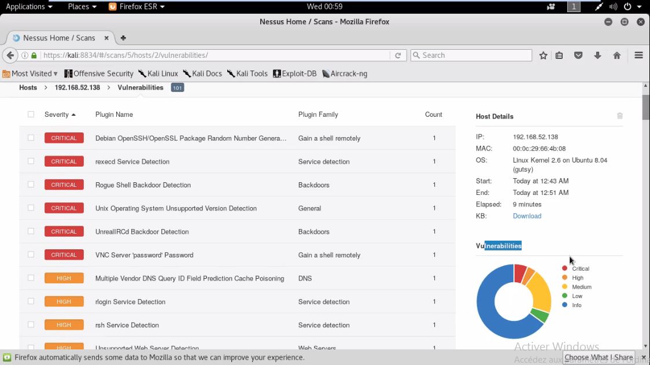Click the browser back arrow button
The width and height of the screenshot is (650, 365).
(10, 55)
